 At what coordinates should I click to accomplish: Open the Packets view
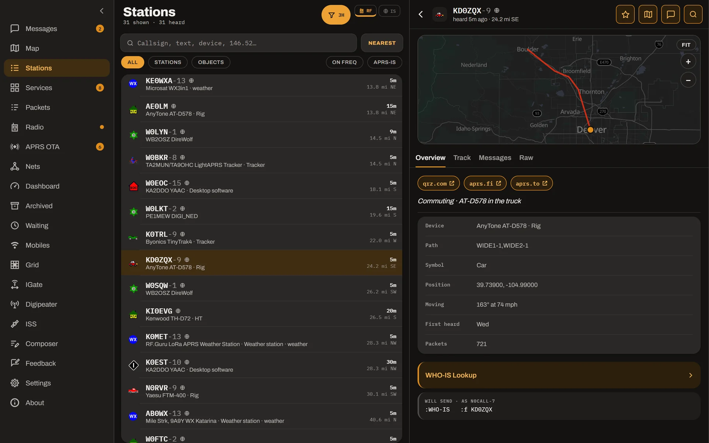[57, 107]
